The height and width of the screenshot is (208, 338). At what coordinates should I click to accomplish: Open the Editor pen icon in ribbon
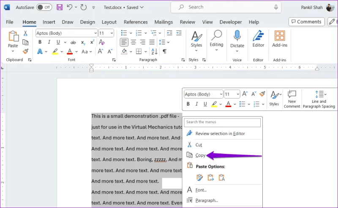pyautogui.click(x=258, y=36)
